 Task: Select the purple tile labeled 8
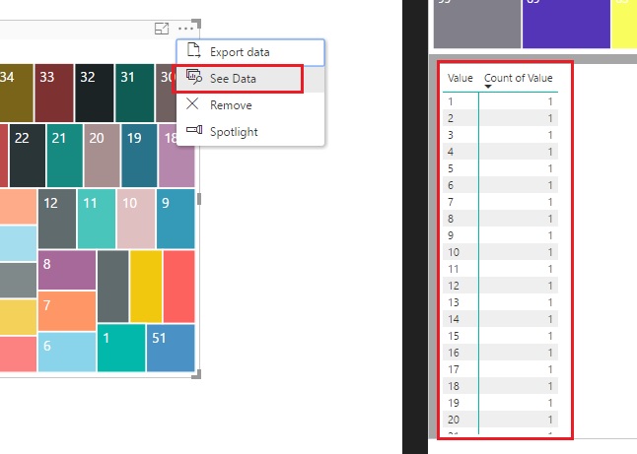[67, 270]
